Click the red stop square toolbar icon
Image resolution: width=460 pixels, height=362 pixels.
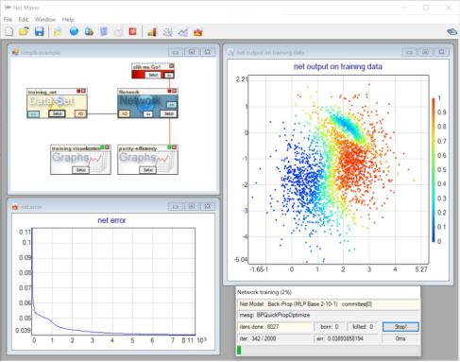click(133, 31)
